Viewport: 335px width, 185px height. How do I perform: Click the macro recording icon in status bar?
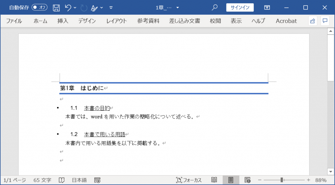(x=97, y=180)
